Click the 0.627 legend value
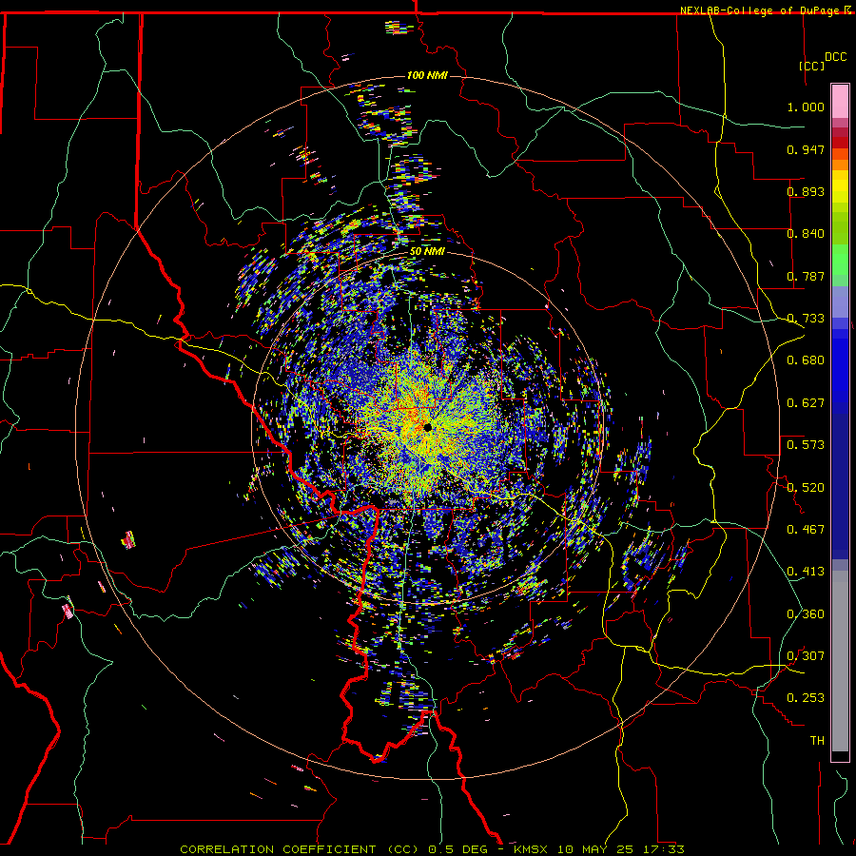Image resolution: width=856 pixels, height=856 pixels. tap(806, 403)
